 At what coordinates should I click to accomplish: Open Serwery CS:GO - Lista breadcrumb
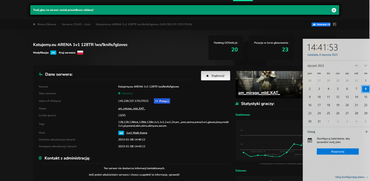tap(76, 24)
